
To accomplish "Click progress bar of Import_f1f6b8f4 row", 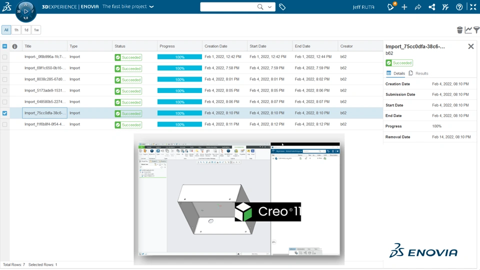I will [x=179, y=124].
